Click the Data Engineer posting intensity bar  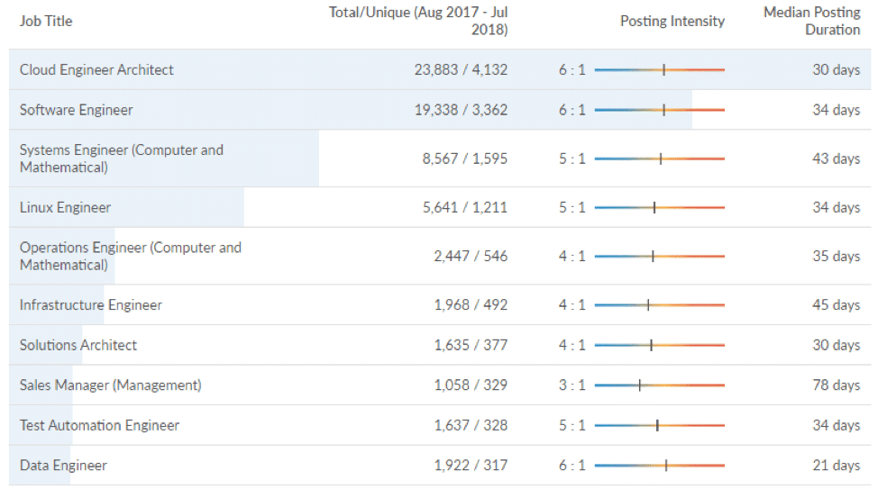pos(659,466)
